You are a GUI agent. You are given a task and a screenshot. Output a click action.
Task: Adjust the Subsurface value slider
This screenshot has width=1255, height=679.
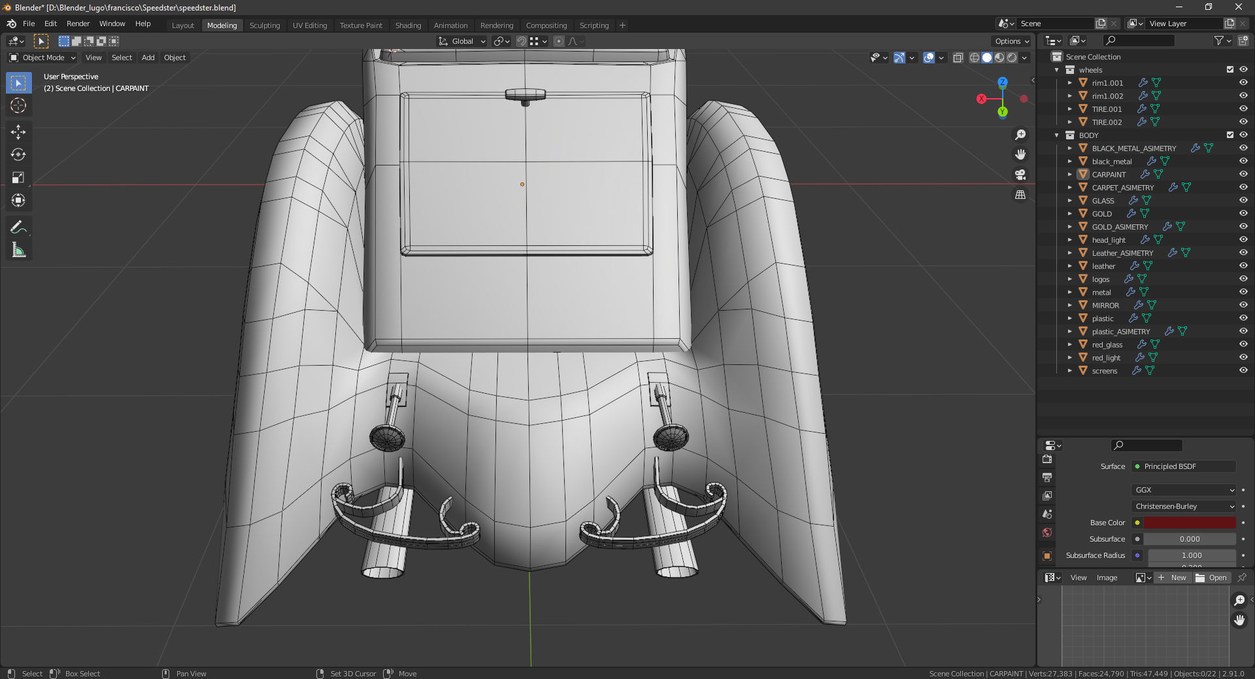[1190, 539]
